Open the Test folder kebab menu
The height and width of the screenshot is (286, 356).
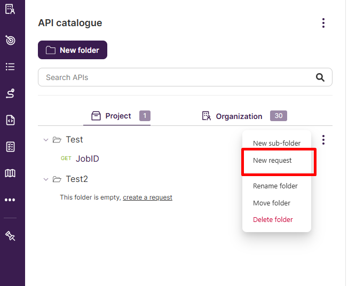click(323, 140)
